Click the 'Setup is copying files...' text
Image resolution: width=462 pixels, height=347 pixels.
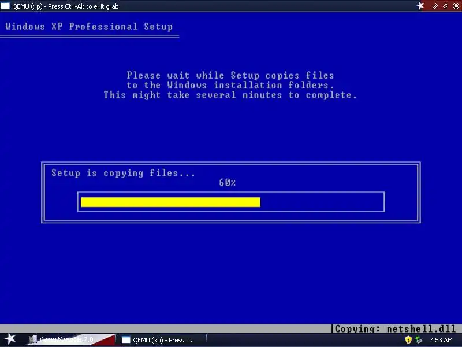[123, 173]
